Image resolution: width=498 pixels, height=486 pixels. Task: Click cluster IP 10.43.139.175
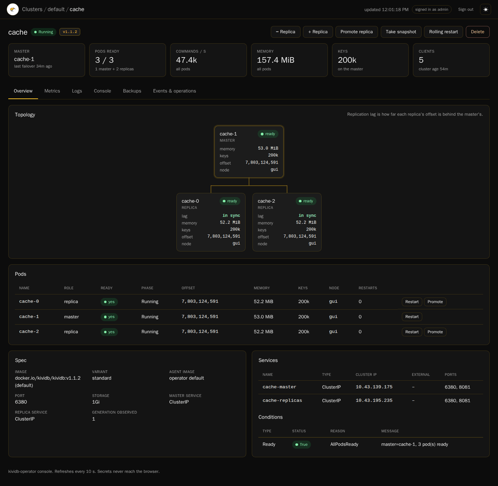pyautogui.click(x=374, y=387)
